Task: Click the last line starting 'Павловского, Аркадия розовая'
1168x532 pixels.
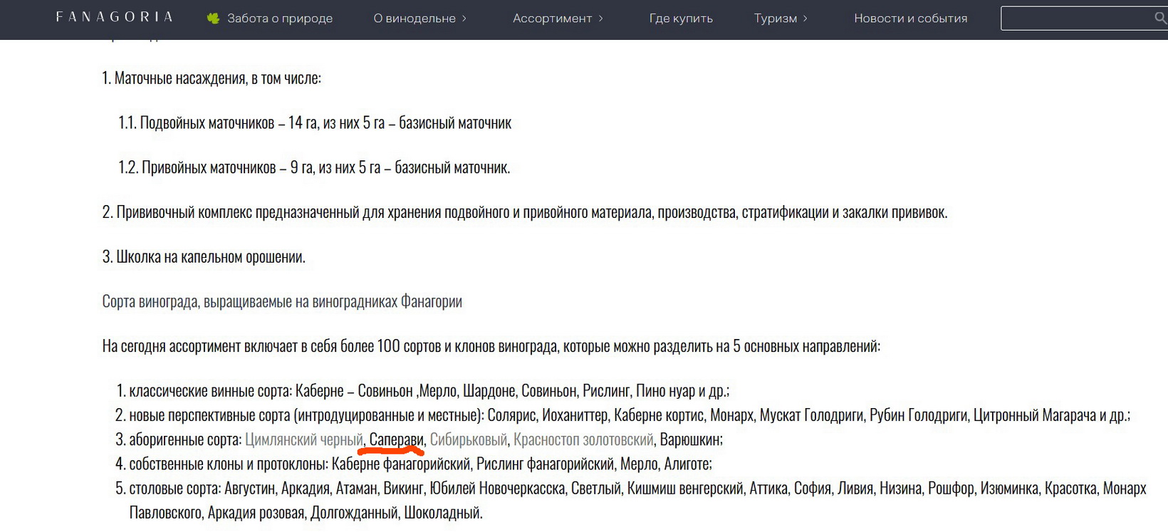Action: pos(306,513)
